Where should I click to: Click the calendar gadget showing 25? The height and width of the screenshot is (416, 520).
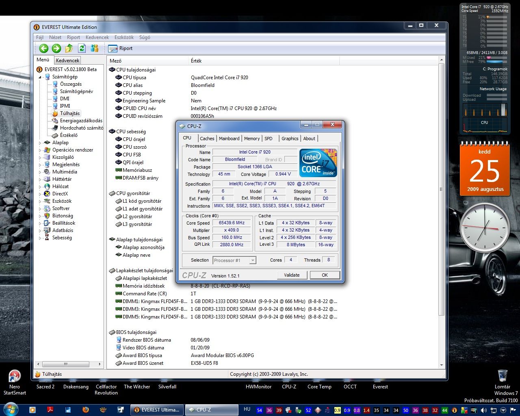point(485,170)
